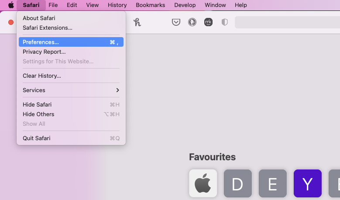Click the Honey extension icon
Viewport: 340px width, 200px height.
[137, 22]
